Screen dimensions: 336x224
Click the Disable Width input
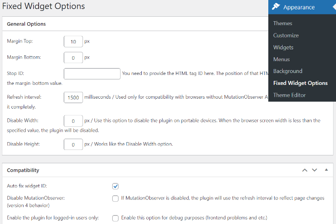pyautogui.click(x=73, y=121)
